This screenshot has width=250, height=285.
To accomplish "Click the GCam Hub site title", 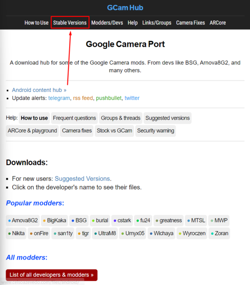I will tap(125, 8).
